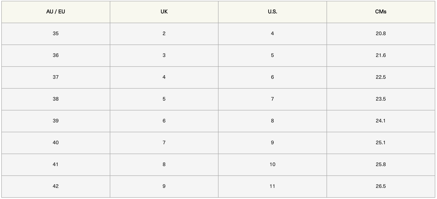This screenshot has height=199, width=437.
Task: Click the 25.8 centimeters cell
Action: click(380, 165)
